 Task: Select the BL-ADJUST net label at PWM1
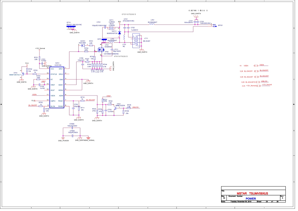point(91,100)
